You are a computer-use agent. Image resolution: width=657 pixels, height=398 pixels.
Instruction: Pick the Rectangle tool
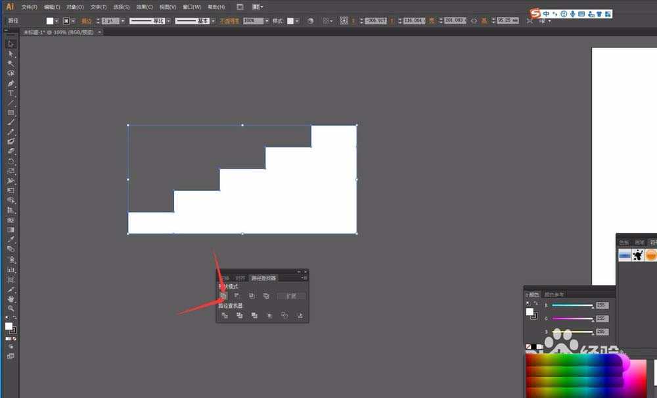click(11, 113)
